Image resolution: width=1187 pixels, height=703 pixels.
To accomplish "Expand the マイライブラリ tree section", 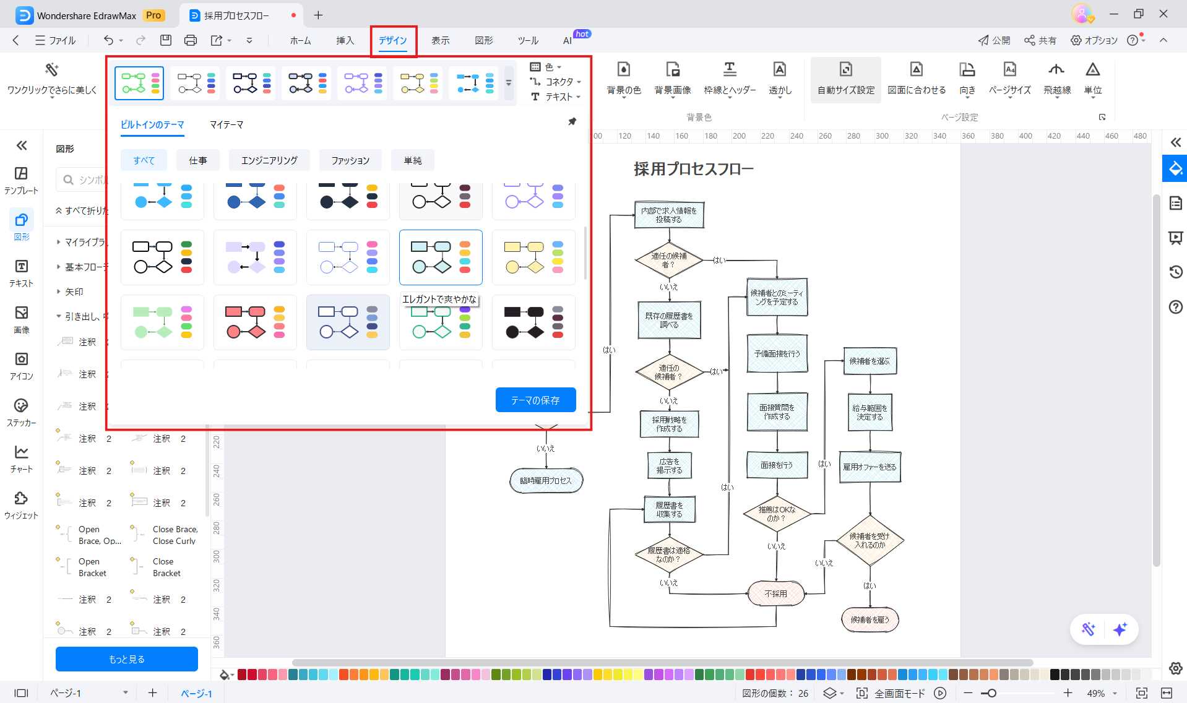I will (x=58, y=242).
